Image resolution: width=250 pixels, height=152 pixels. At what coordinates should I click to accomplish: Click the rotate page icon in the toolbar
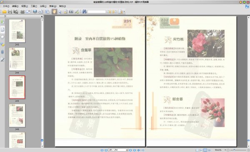tap(41, 12)
